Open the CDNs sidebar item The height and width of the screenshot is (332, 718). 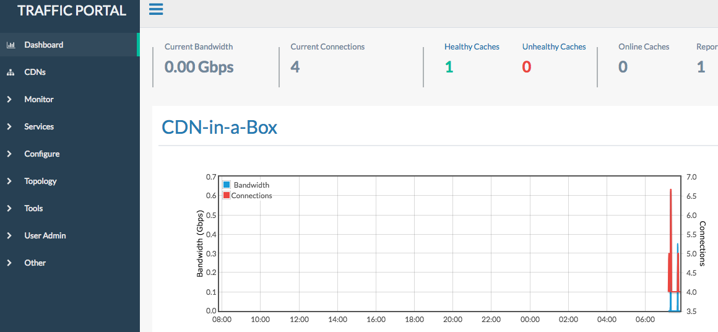(69, 72)
